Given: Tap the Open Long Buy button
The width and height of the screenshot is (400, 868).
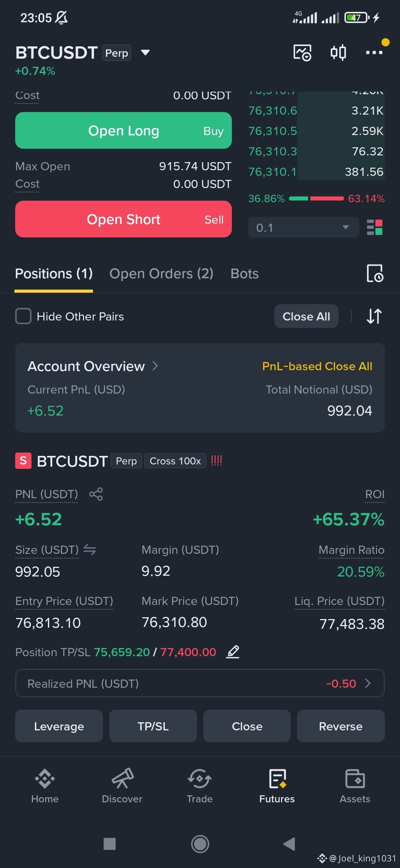Looking at the screenshot, I should pyautogui.click(x=123, y=131).
